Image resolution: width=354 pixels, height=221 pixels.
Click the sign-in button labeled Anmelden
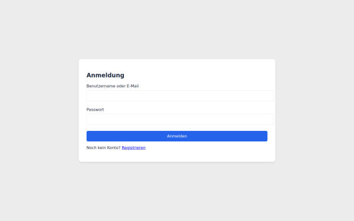(177, 136)
